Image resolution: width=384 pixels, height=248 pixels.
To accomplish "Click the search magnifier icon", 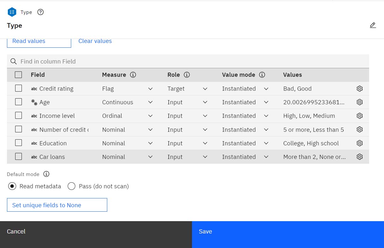I will coord(13,61).
